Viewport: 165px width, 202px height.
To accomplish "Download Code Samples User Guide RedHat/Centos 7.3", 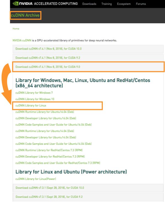I will pyautogui.click(x=58, y=163).
